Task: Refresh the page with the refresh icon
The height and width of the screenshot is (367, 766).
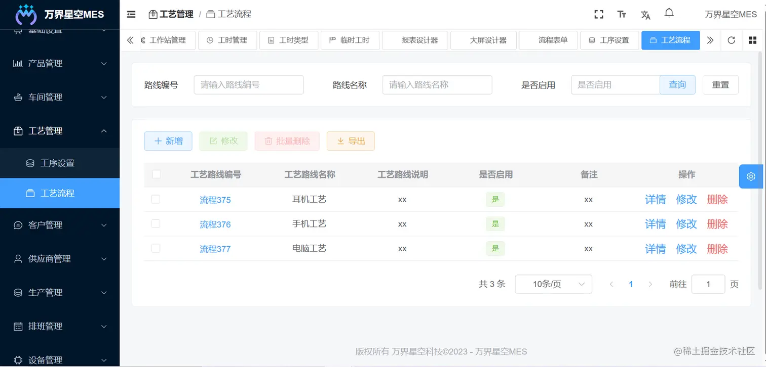Action: point(731,40)
